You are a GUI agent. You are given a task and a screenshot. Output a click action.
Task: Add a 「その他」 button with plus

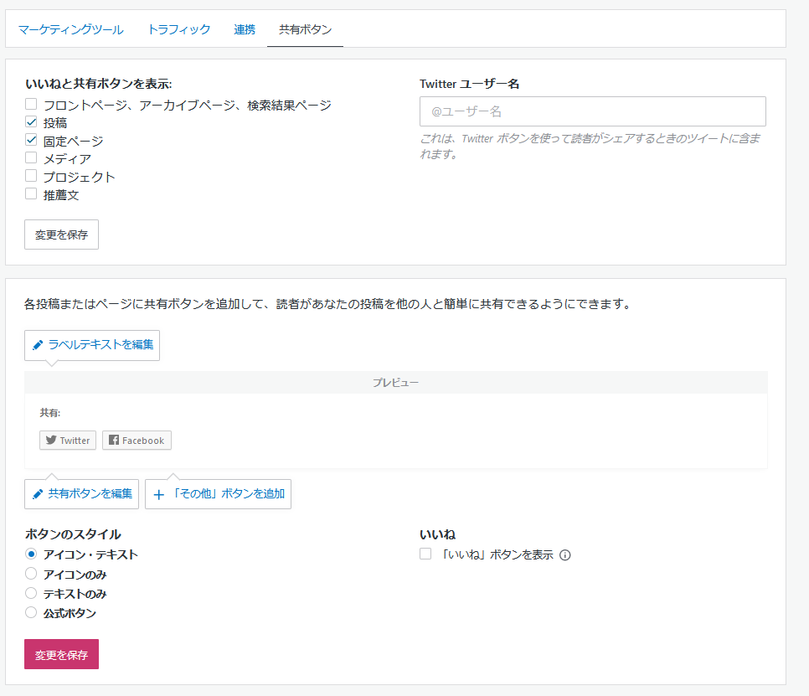218,493
